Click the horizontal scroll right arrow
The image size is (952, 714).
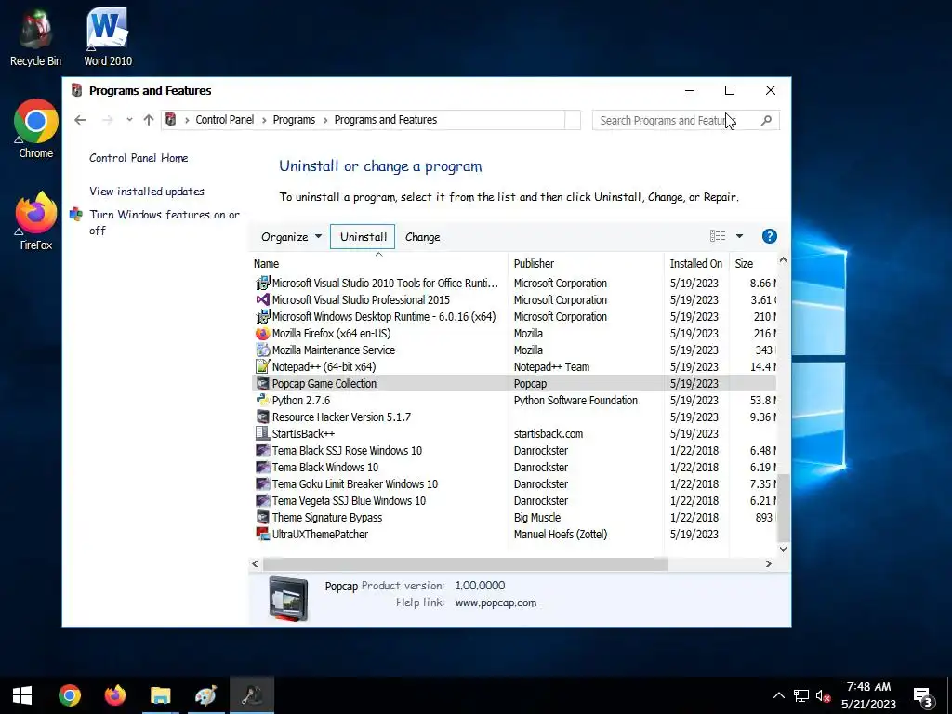769,564
